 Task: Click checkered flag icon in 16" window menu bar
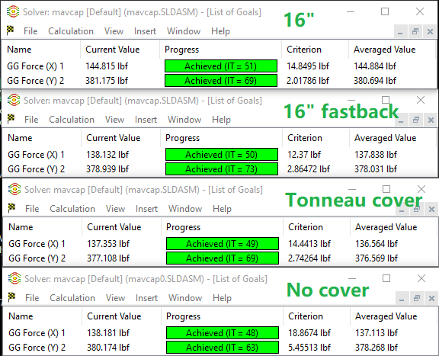pos(11,30)
